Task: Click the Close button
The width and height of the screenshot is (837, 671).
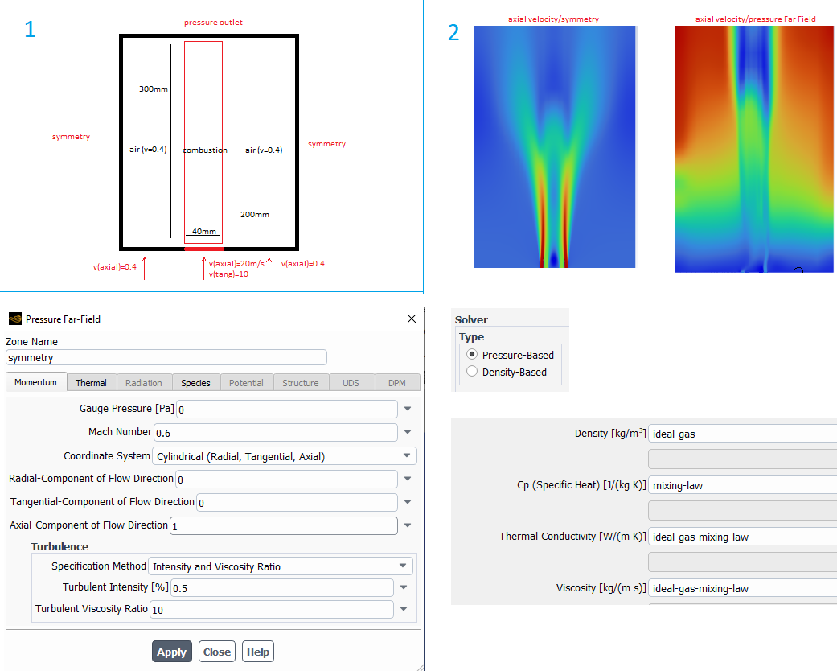Action: 217,652
